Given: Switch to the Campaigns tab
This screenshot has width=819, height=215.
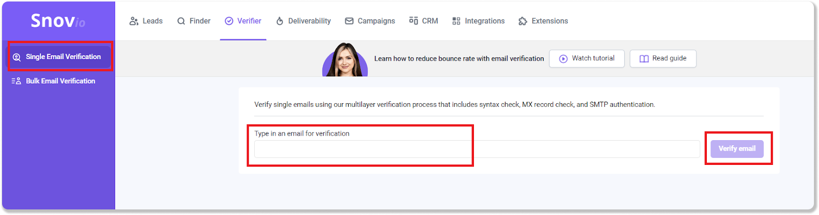Looking at the screenshot, I should [x=370, y=21].
